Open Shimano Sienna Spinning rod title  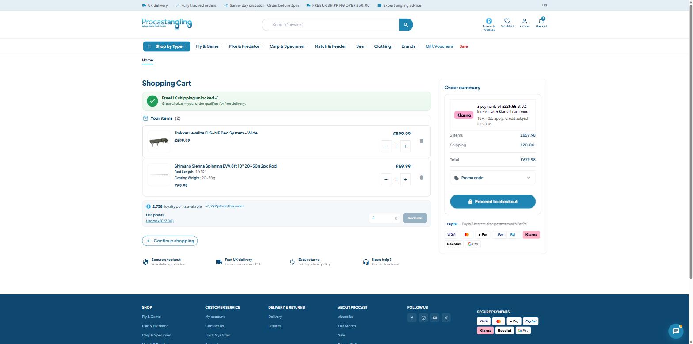(x=225, y=166)
